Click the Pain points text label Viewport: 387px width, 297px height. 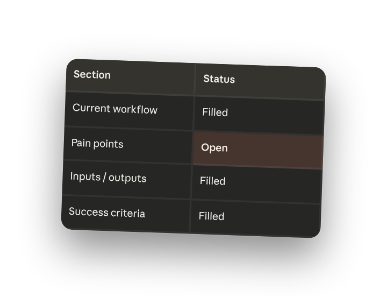[x=97, y=144]
